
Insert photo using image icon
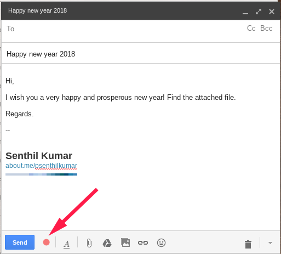coord(125,242)
